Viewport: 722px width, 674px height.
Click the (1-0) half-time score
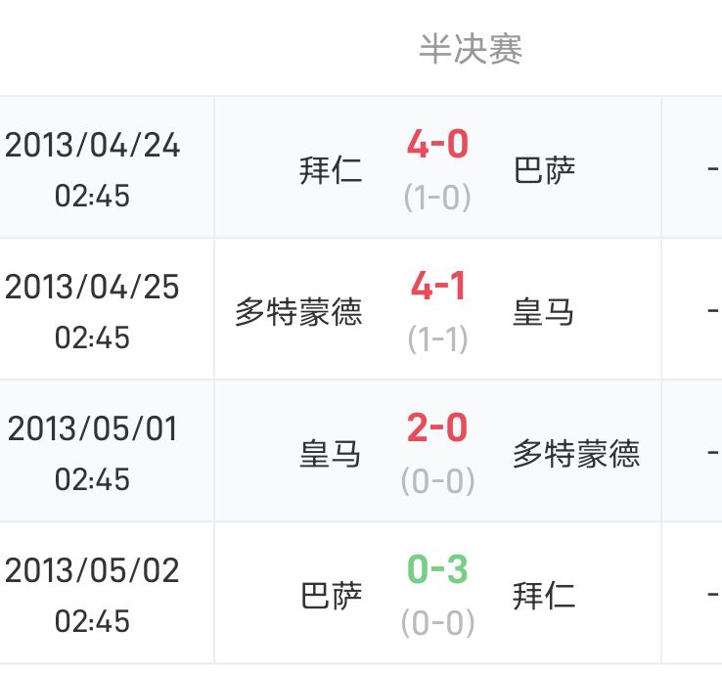click(437, 199)
